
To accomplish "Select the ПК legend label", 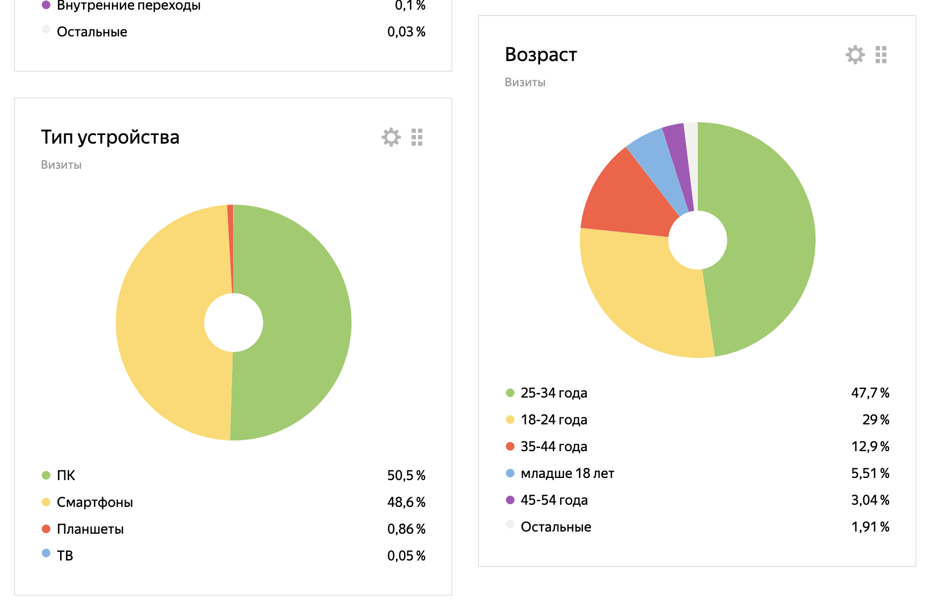I will click(66, 475).
